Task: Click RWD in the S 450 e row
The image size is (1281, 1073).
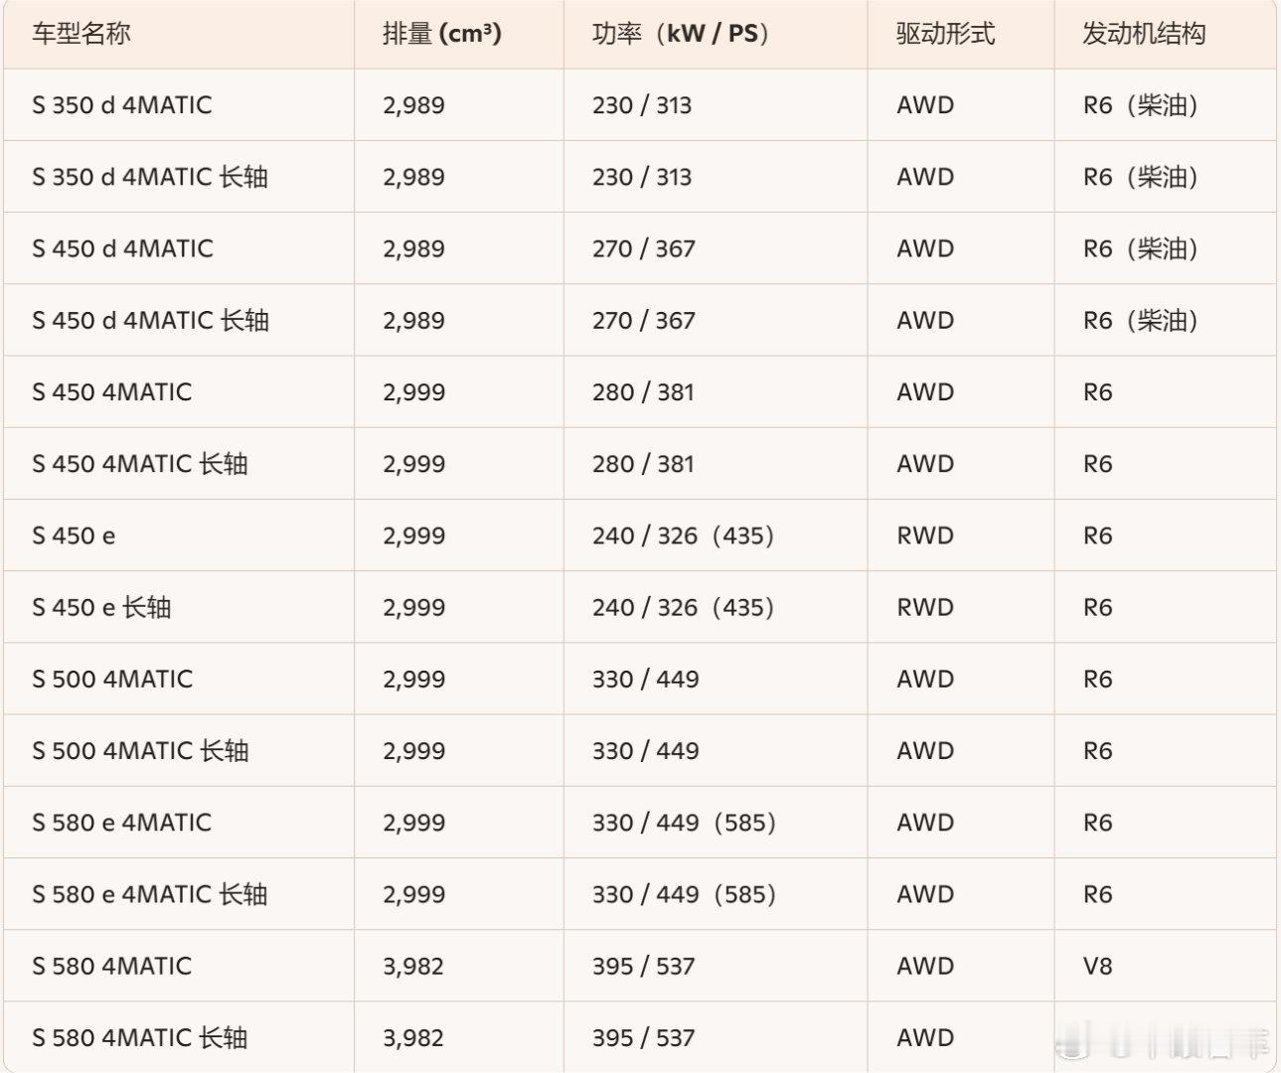Action: coord(925,536)
